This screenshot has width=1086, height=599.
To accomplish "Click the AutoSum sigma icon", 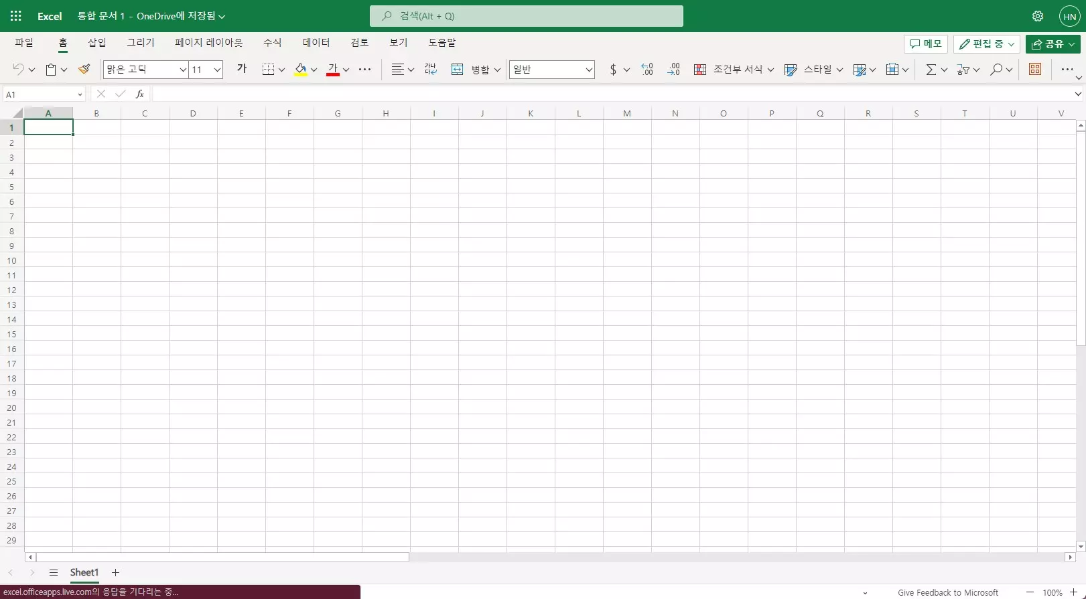I will pyautogui.click(x=931, y=69).
